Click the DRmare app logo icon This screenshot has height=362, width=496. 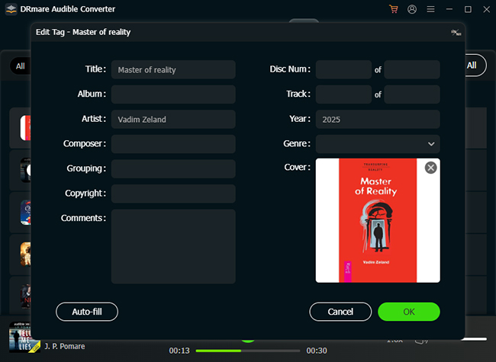pyautogui.click(x=11, y=9)
